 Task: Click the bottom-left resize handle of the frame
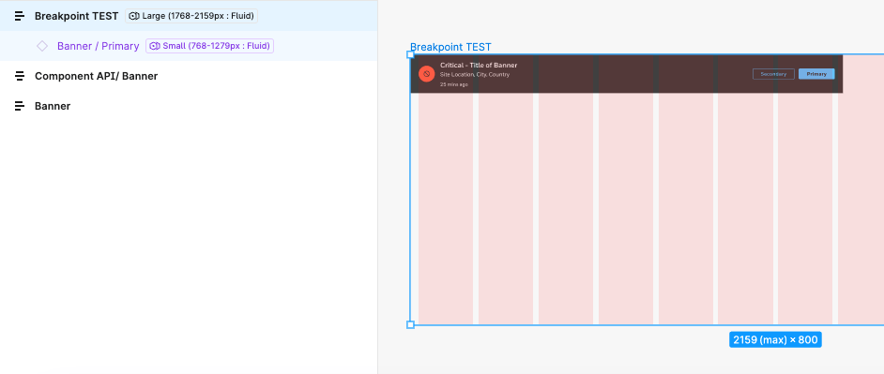click(x=410, y=324)
